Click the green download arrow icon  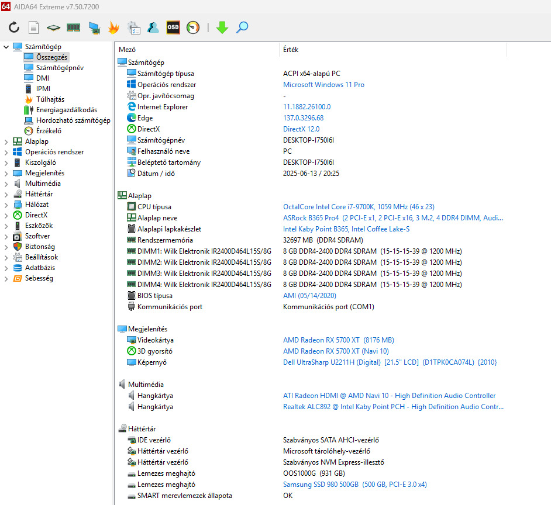[222, 27]
